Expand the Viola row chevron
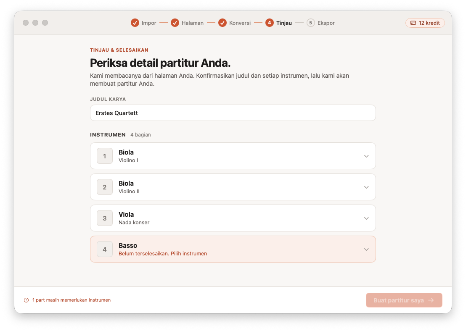The image size is (466, 331). pos(366,218)
